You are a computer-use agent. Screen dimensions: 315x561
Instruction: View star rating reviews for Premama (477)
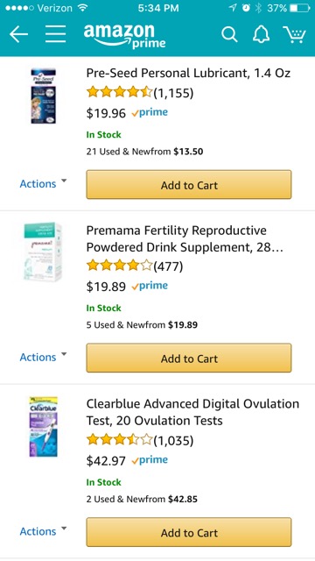[x=135, y=266]
